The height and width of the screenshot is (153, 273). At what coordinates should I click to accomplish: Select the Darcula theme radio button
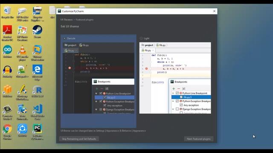[x=64, y=38]
